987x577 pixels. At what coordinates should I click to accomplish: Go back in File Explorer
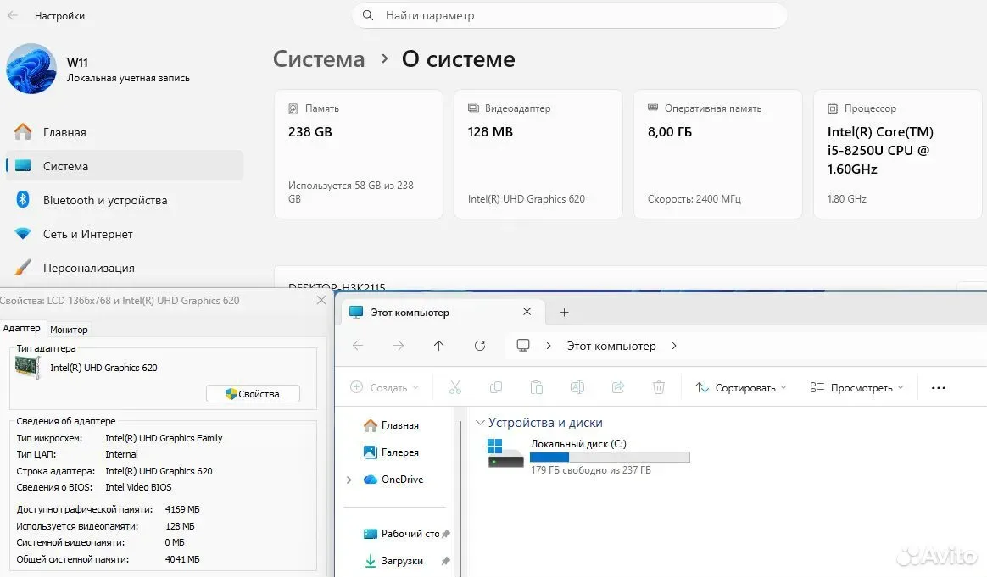358,346
